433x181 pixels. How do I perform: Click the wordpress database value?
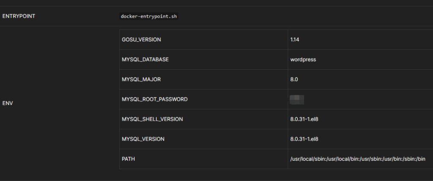pos(303,59)
